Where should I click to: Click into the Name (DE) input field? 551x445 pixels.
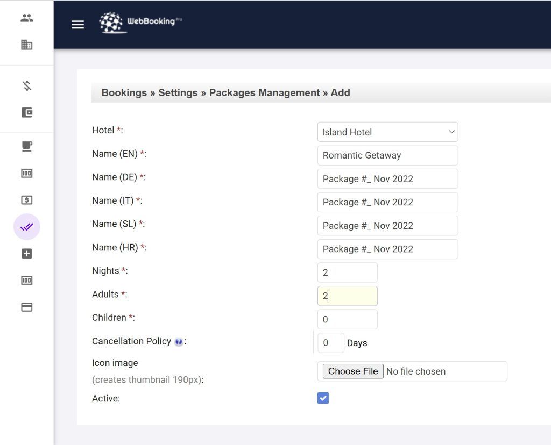click(x=387, y=179)
